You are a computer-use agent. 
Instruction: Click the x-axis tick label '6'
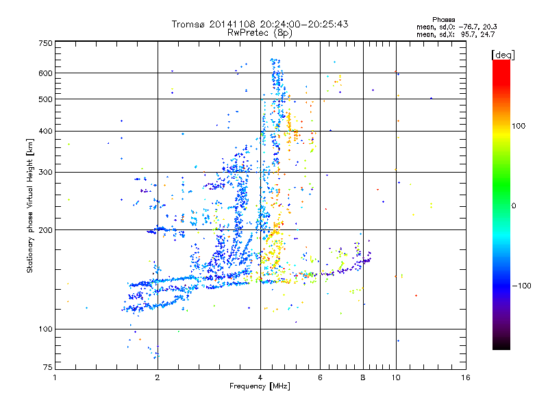click(x=320, y=377)
